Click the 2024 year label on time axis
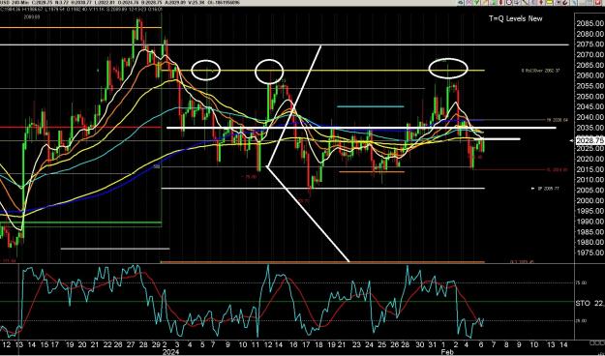Viewport: 605px width, 356px height. coord(170,352)
